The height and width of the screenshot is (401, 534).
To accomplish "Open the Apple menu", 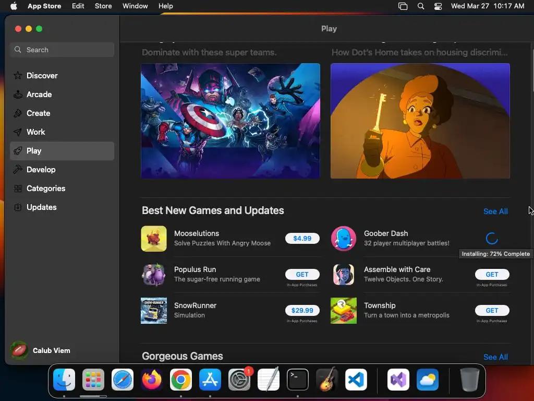I will [x=14, y=6].
